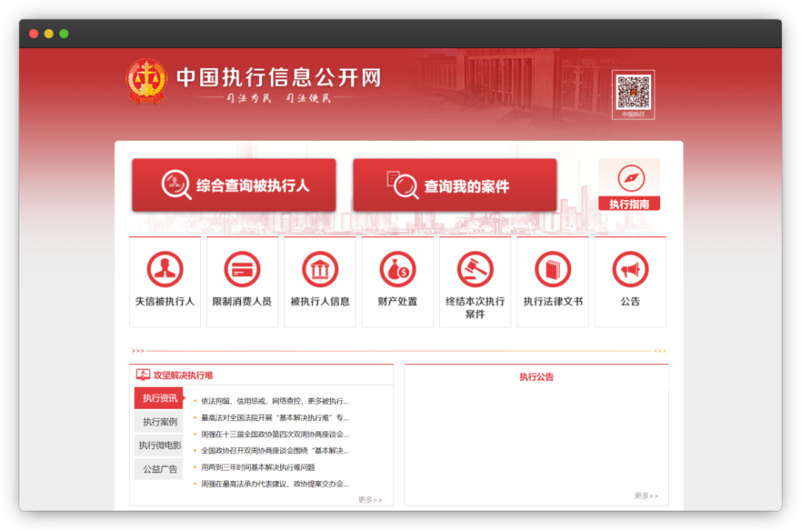Switch to the 执行案例 tab

tap(159, 422)
